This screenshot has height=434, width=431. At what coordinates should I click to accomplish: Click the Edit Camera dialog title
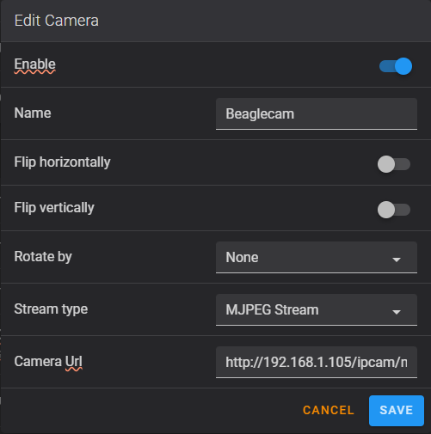pyautogui.click(x=57, y=21)
